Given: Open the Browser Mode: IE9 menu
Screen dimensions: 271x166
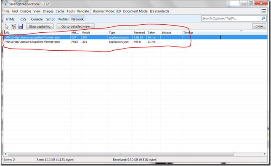Looking at the screenshot, I should (107, 11).
